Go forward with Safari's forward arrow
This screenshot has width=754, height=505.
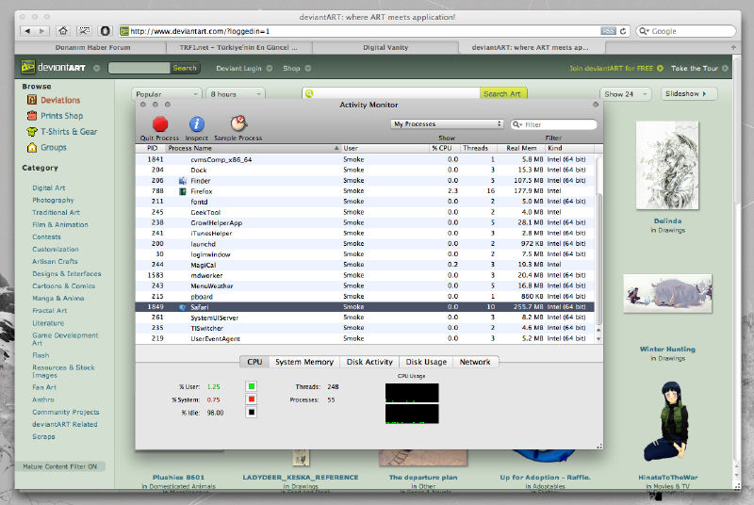41,31
